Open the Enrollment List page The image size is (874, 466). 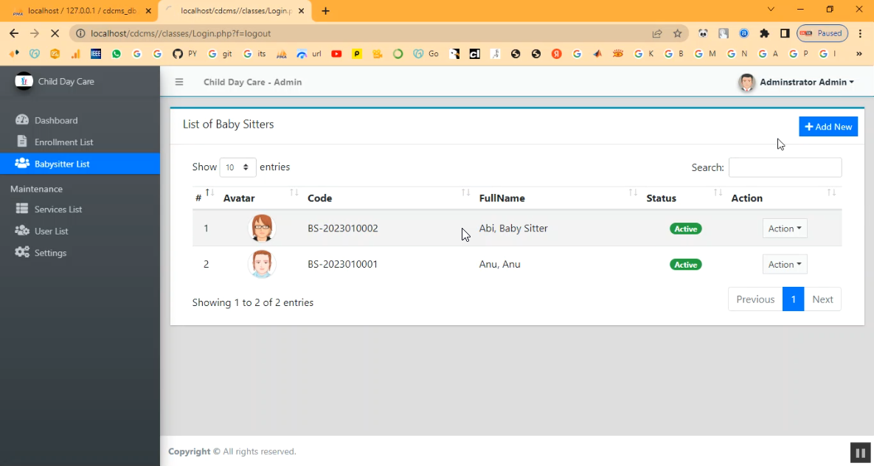[63, 142]
